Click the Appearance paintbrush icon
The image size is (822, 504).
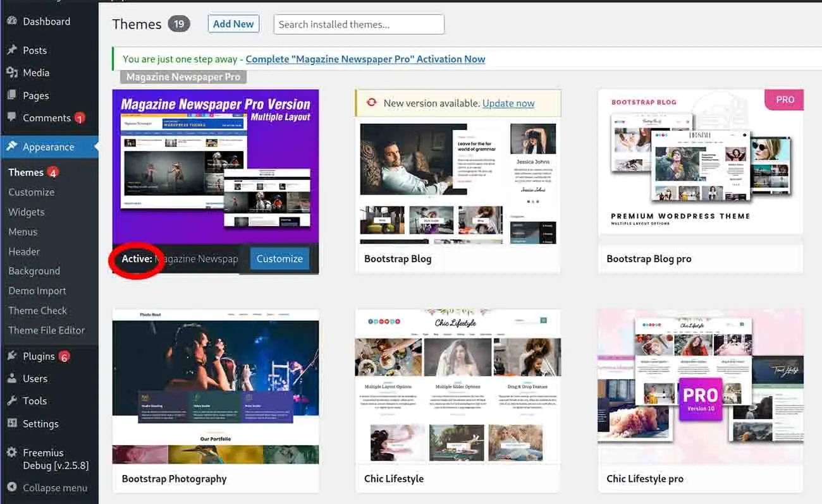[11, 147]
